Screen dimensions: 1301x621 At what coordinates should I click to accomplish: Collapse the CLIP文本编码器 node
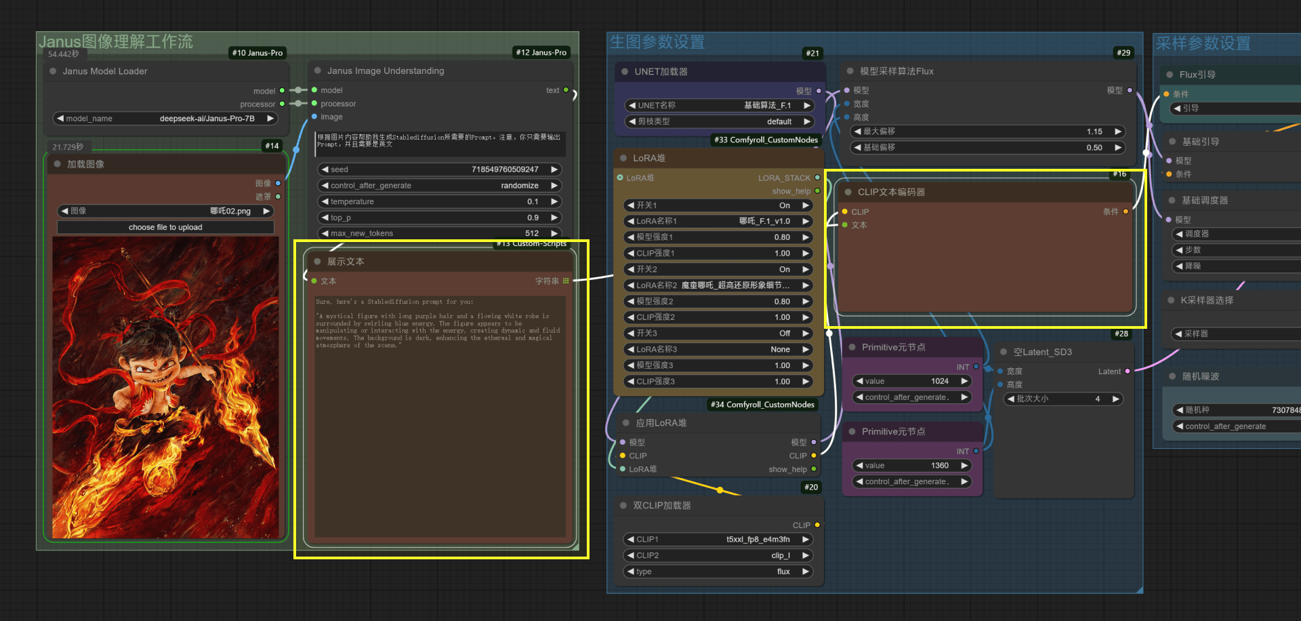coord(848,192)
